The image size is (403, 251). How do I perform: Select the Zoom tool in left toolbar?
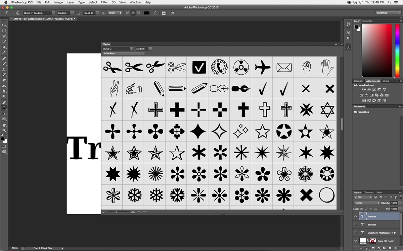(4, 130)
